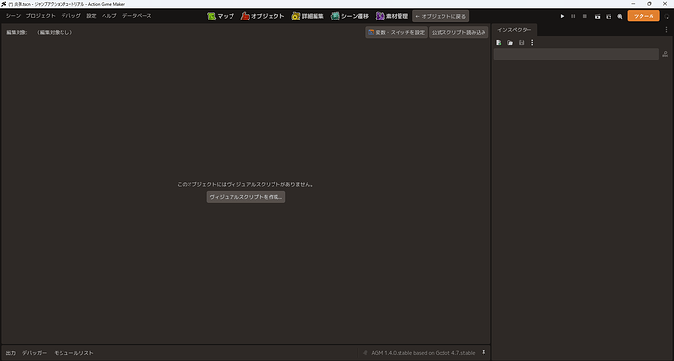This screenshot has height=361, width=674.
Task: Stop the running project
Action: point(584,16)
